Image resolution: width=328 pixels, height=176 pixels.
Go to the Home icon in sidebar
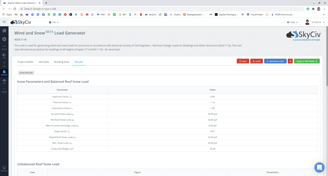4,31
